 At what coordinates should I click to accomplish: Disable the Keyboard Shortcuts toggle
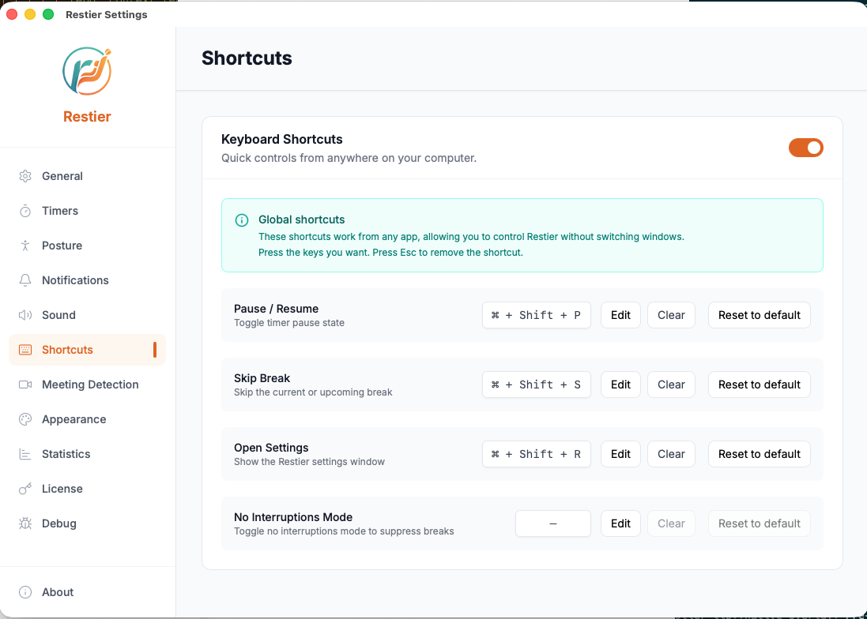pyautogui.click(x=805, y=148)
